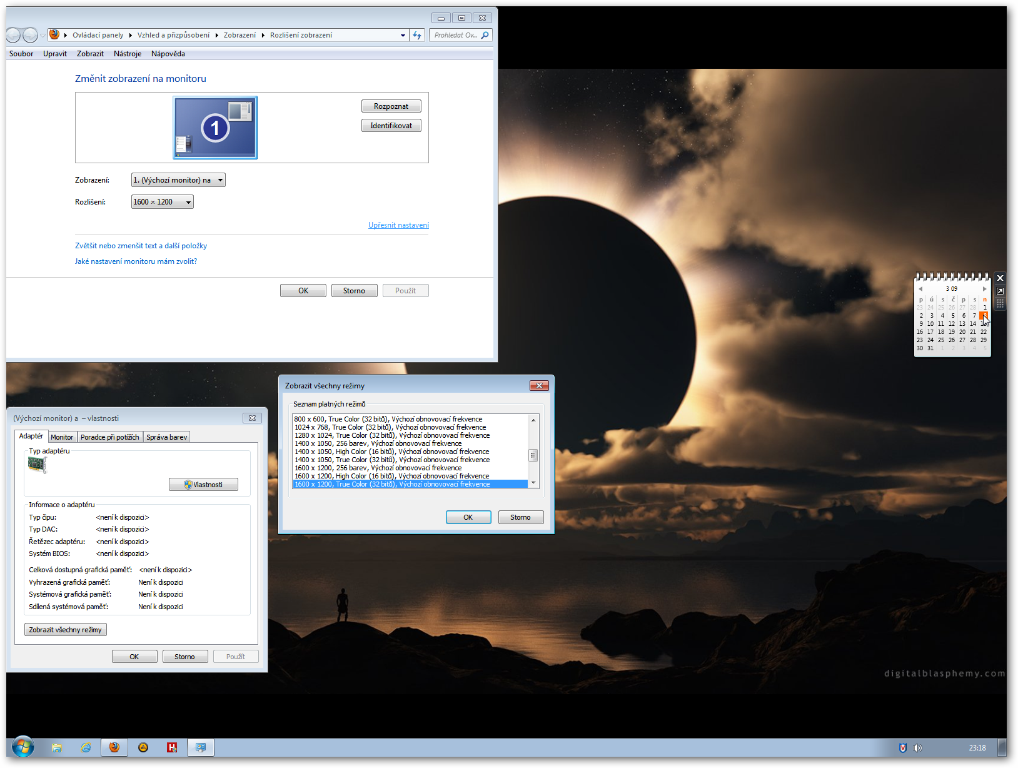This screenshot has width=1018, height=768.
Task: Click the mode list scrollbar thumb
Action: click(x=533, y=455)
